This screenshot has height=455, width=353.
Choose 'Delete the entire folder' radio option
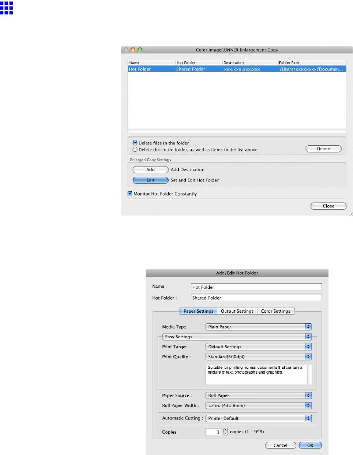pyautogui.click(x=135, y=150)
